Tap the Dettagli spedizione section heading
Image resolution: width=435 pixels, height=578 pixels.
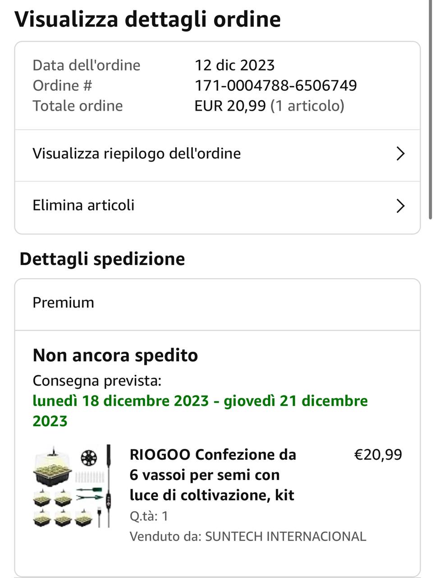102,259
